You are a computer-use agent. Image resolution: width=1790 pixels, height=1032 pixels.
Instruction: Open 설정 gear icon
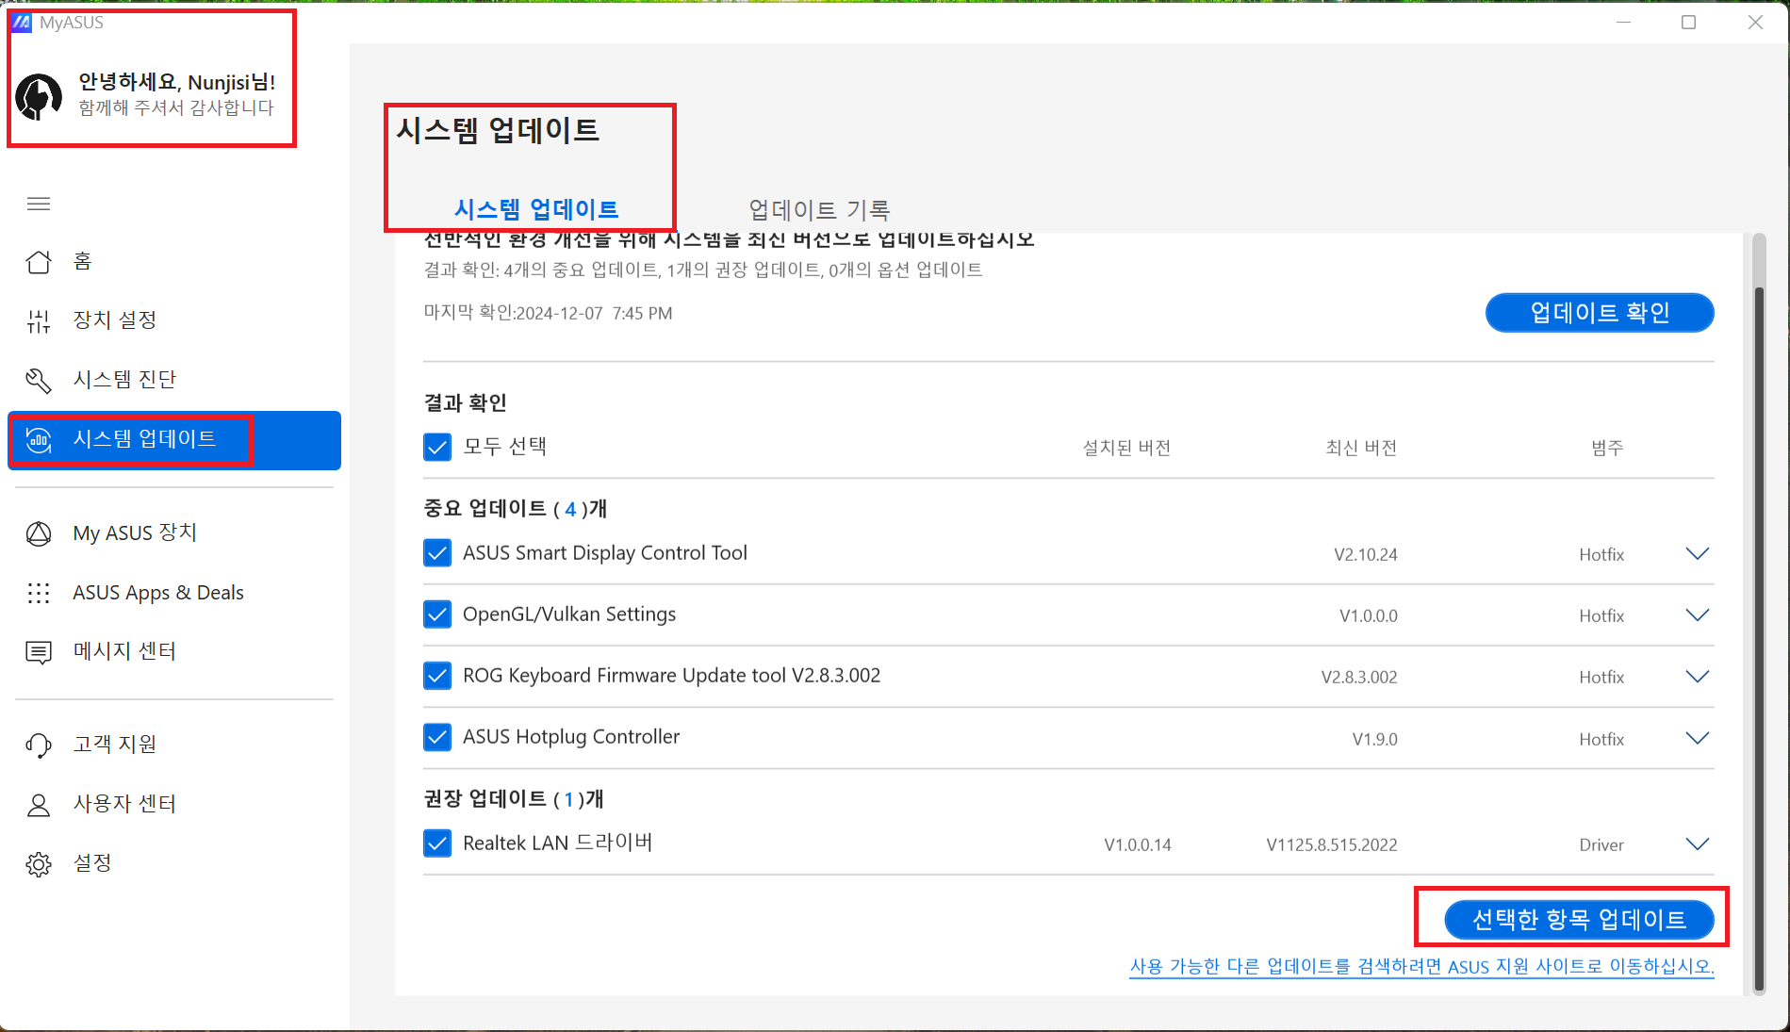(39, 864)
